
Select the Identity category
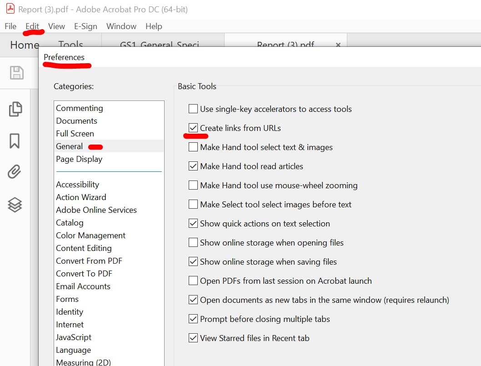pos(109,312)
